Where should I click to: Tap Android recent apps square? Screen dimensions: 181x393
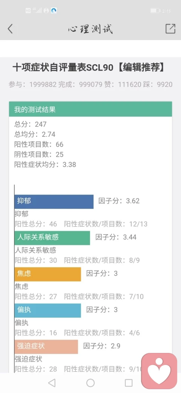coord(129,383)
